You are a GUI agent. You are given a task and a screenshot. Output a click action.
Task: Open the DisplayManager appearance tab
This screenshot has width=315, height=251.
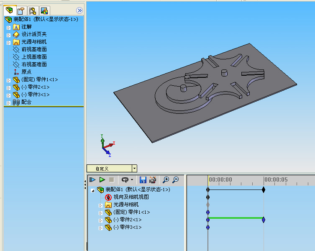pyautogui.click(x=44, y=10)
